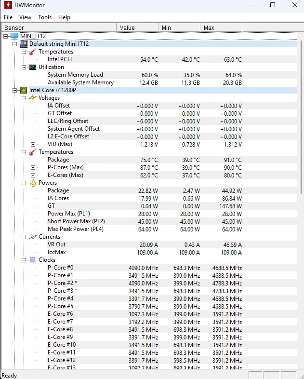This screenshot has width=304, height=379.
Task: Click the Currents waveform icon
Action: 32,237
